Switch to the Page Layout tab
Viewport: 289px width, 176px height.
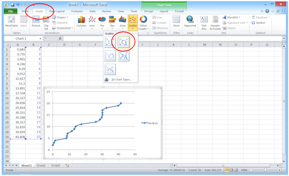point(57,11)
